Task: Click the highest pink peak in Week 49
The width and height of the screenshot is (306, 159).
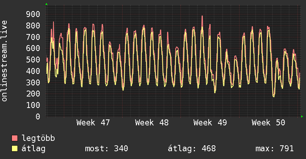Action: 202,16
